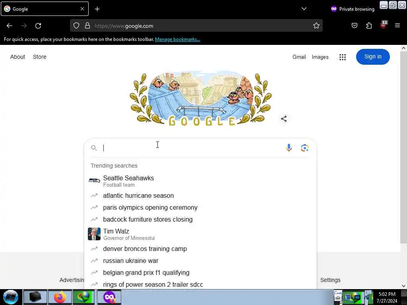The height and width of the screenshot is (305, 407).
Task: Select 'atlantic hurricane season' suggestion
Action: pos(200,195)
